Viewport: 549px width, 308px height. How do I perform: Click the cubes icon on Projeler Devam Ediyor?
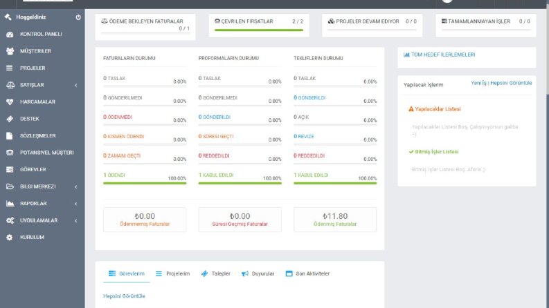click(331, 21)
